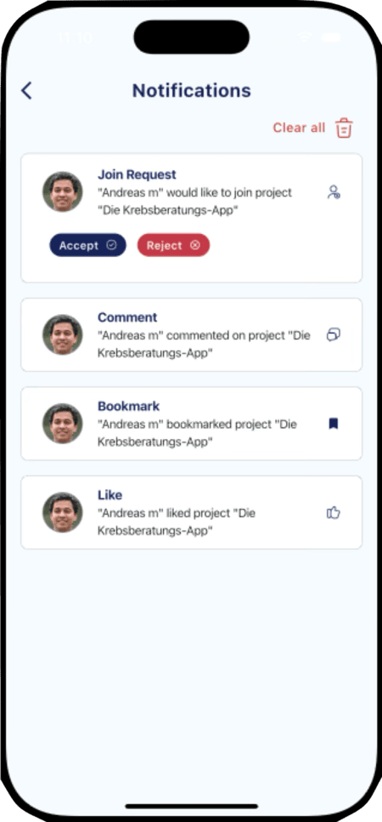This screenshot has width=382, height=822.
Task: Select the "Join Request" heading
Action: pyautogui.click(x=138, y=174)
